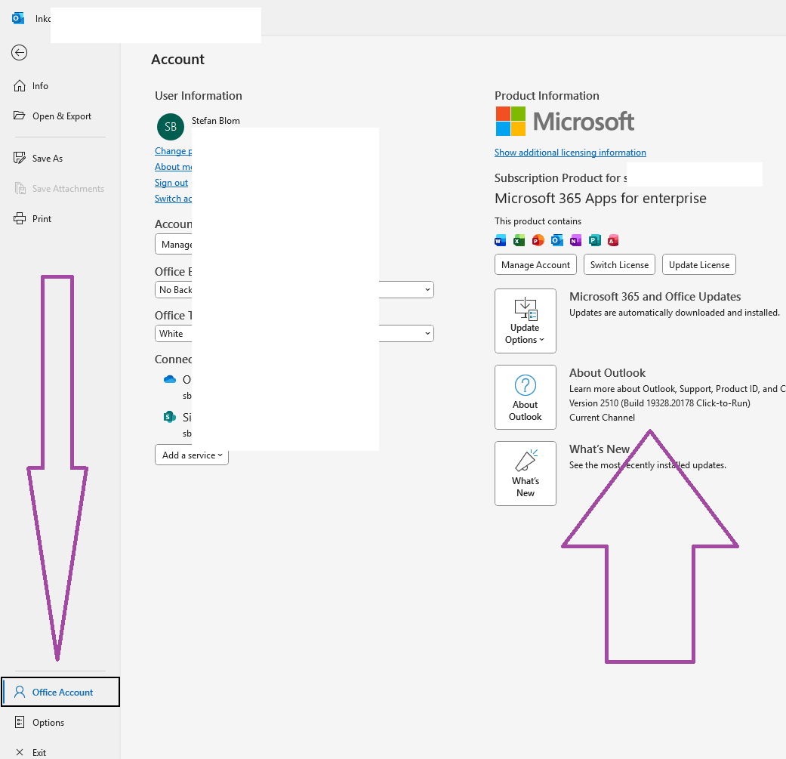Click the Version 2510 build text
This screenshot has width=786, height=759.
tap(659, 403)
